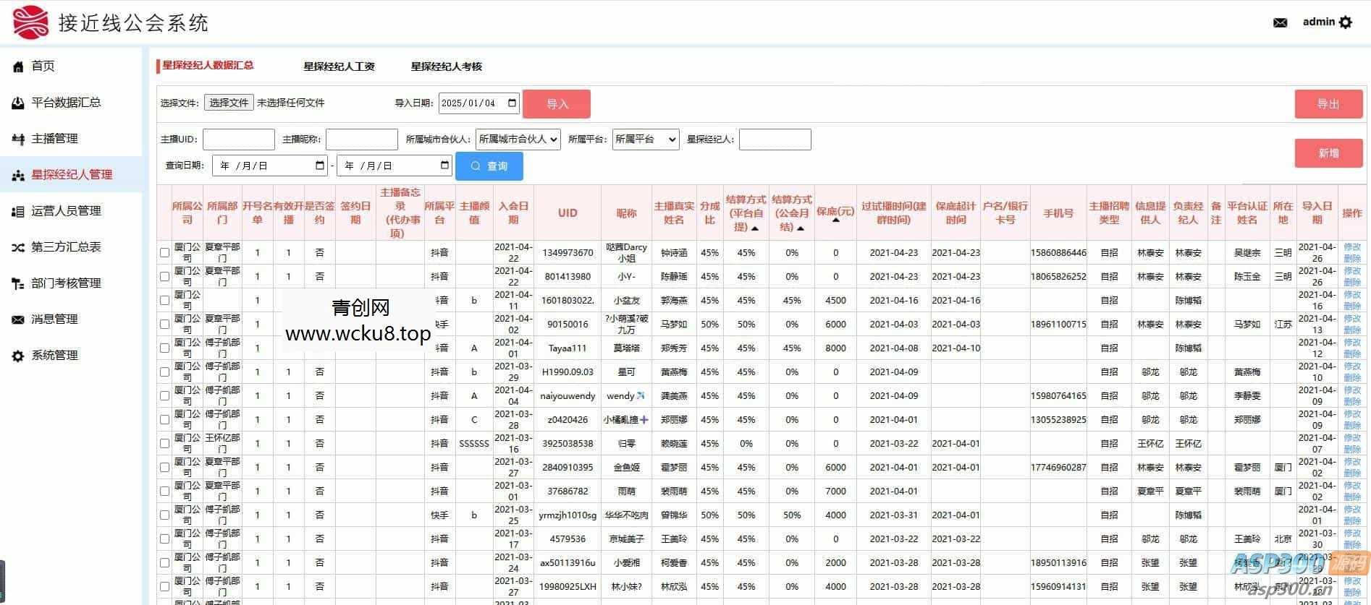Image resolution: width=1371 pixels, height=605 pixels.
Task: Tick checkbox for H1990.09.03 row
Action: coord(164,372)
